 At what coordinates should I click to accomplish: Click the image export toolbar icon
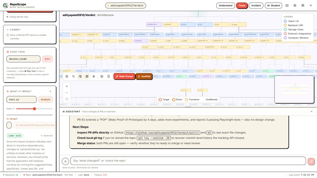point(102,76)
